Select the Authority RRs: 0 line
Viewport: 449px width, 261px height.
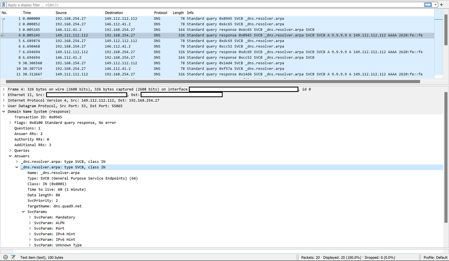click(31, 139)
